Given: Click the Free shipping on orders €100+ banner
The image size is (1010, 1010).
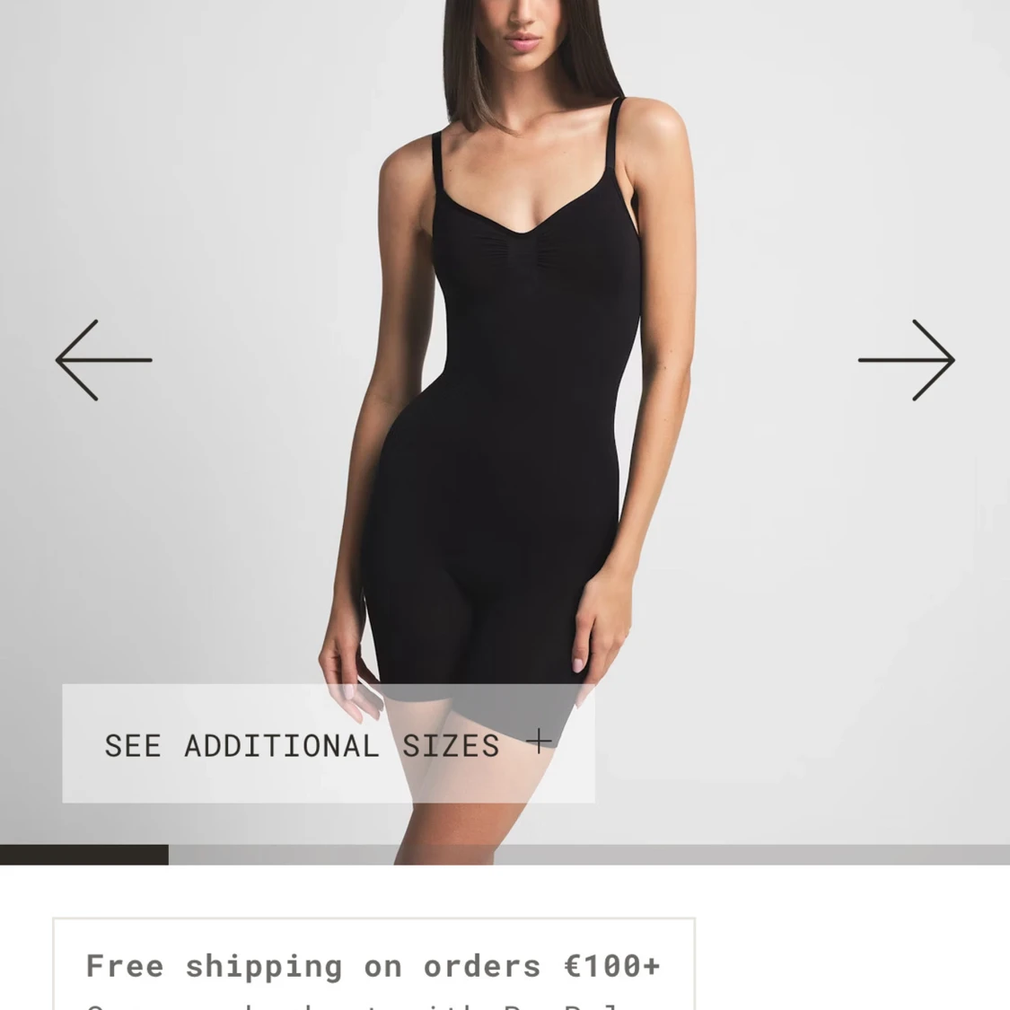Looking at the screenshot, I should (x=373, y=966).
